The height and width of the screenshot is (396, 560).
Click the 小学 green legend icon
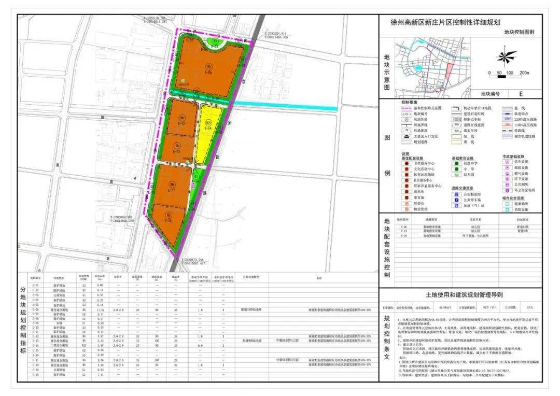[x=456, y=169]
